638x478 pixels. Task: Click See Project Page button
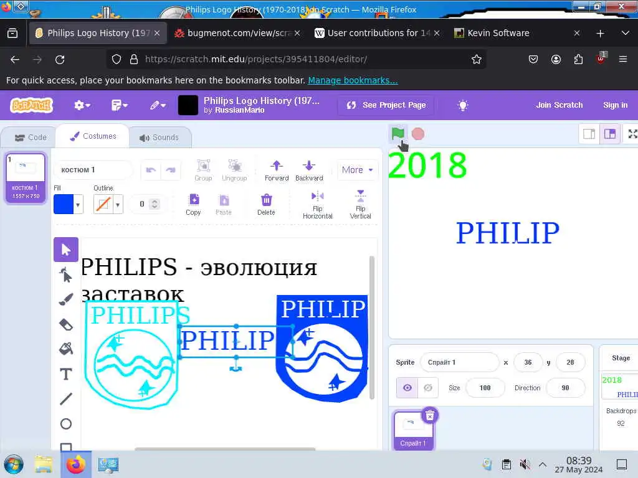pos(386,105)
